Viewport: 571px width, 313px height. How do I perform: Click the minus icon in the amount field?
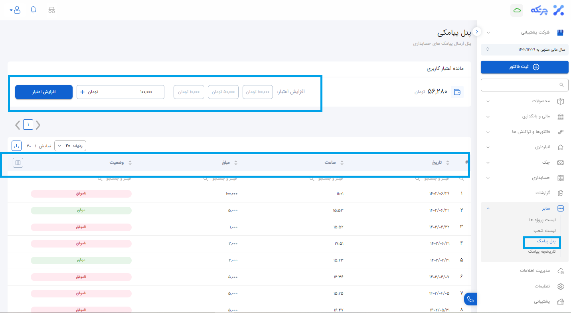click(x=158, y=92)
